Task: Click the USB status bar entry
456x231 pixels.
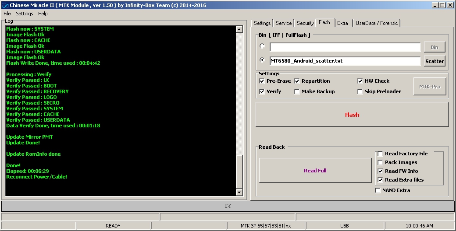Action: click(345, 226)
